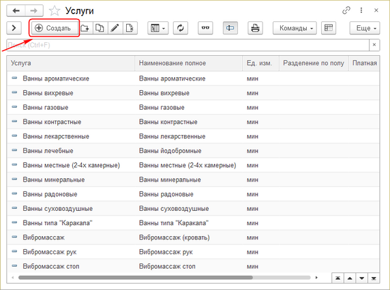Move down one row arrow button
390x290 pixels.
(361, 278)
